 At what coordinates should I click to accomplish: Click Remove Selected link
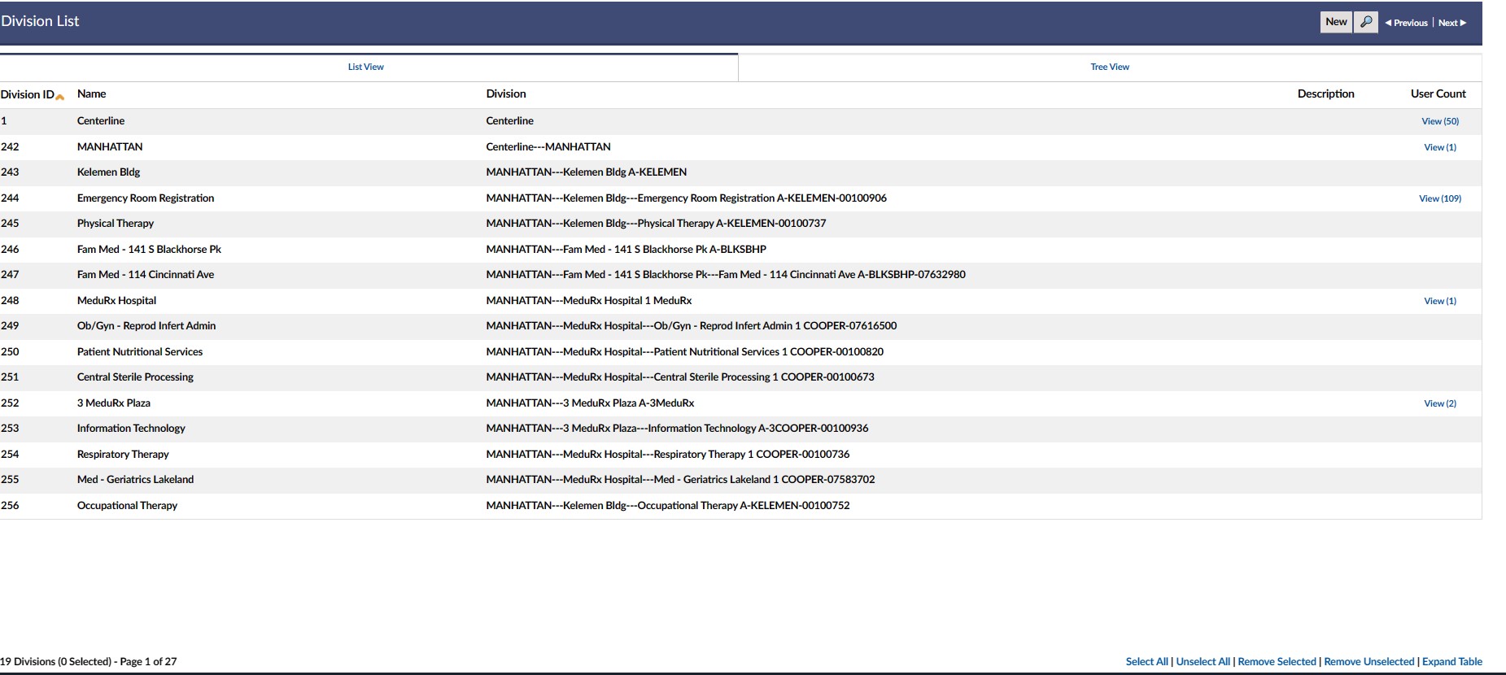1276,661
